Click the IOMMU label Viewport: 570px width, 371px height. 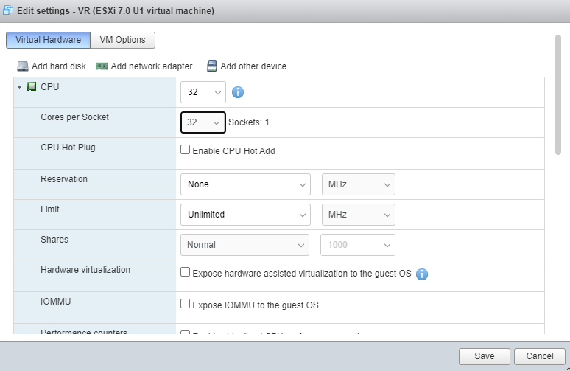click(x=56, y=301)
